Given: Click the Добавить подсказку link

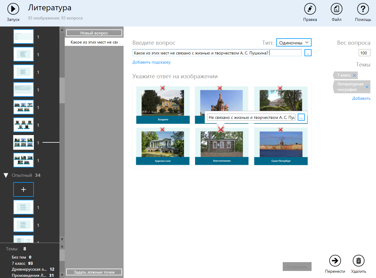Looking at the screenshot, I should [x=151, y=62].
